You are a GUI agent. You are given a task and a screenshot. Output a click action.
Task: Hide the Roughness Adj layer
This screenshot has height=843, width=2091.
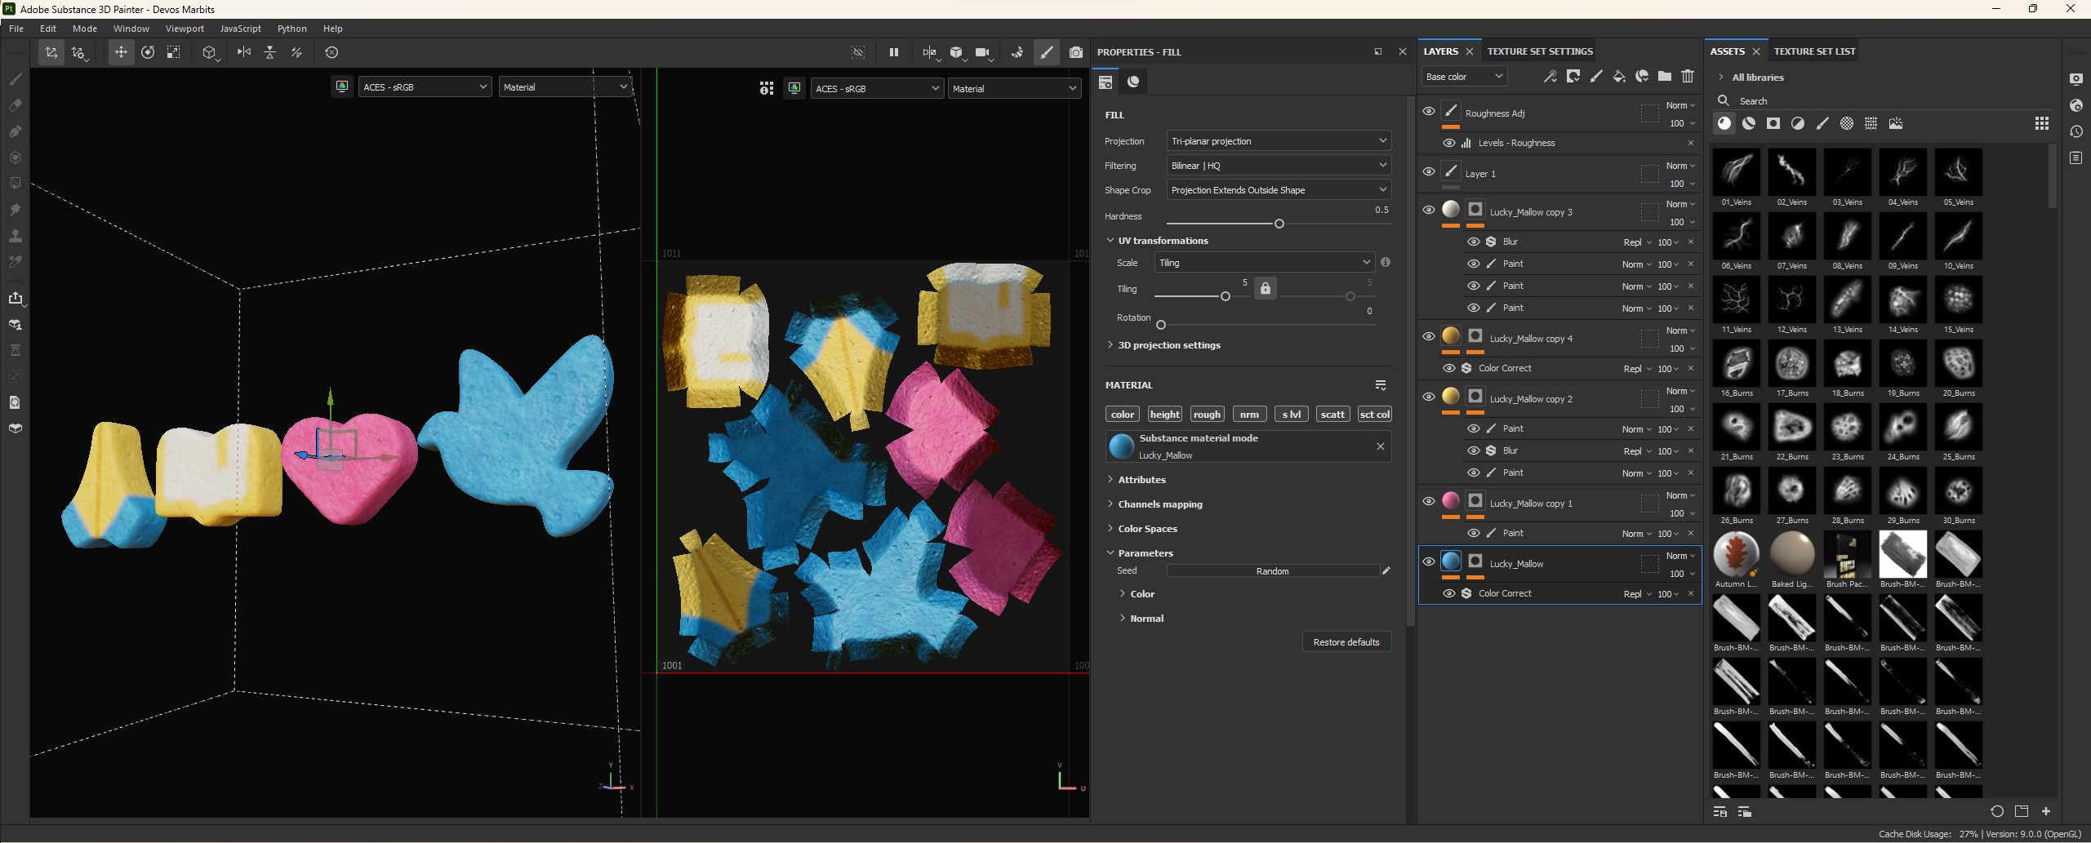tap(1429, 112)
